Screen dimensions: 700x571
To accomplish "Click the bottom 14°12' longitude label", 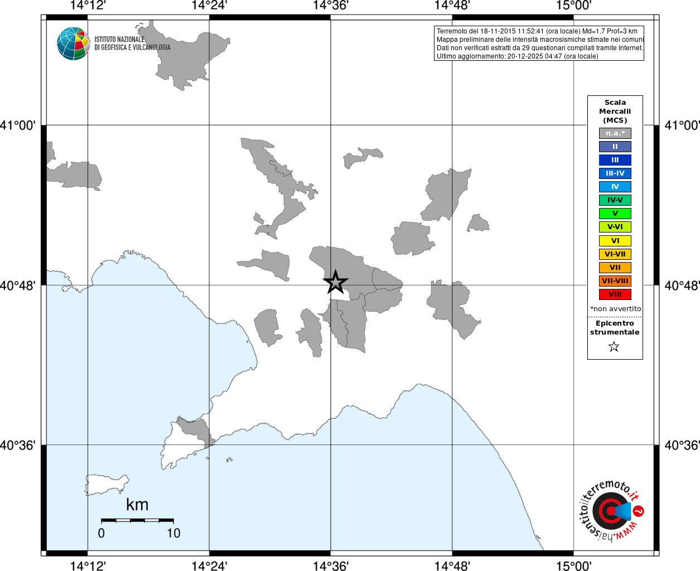I will [88, 565].
